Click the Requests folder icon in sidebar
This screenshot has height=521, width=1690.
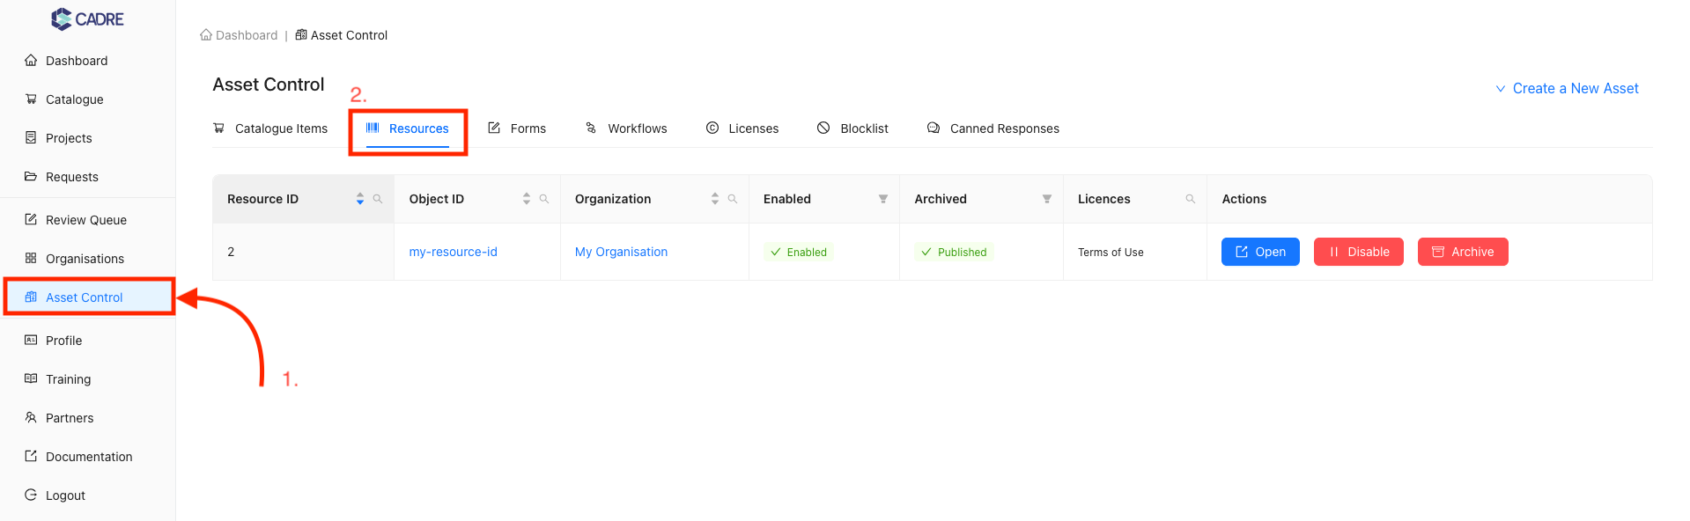pyautogui.click(x=31, y=177)
